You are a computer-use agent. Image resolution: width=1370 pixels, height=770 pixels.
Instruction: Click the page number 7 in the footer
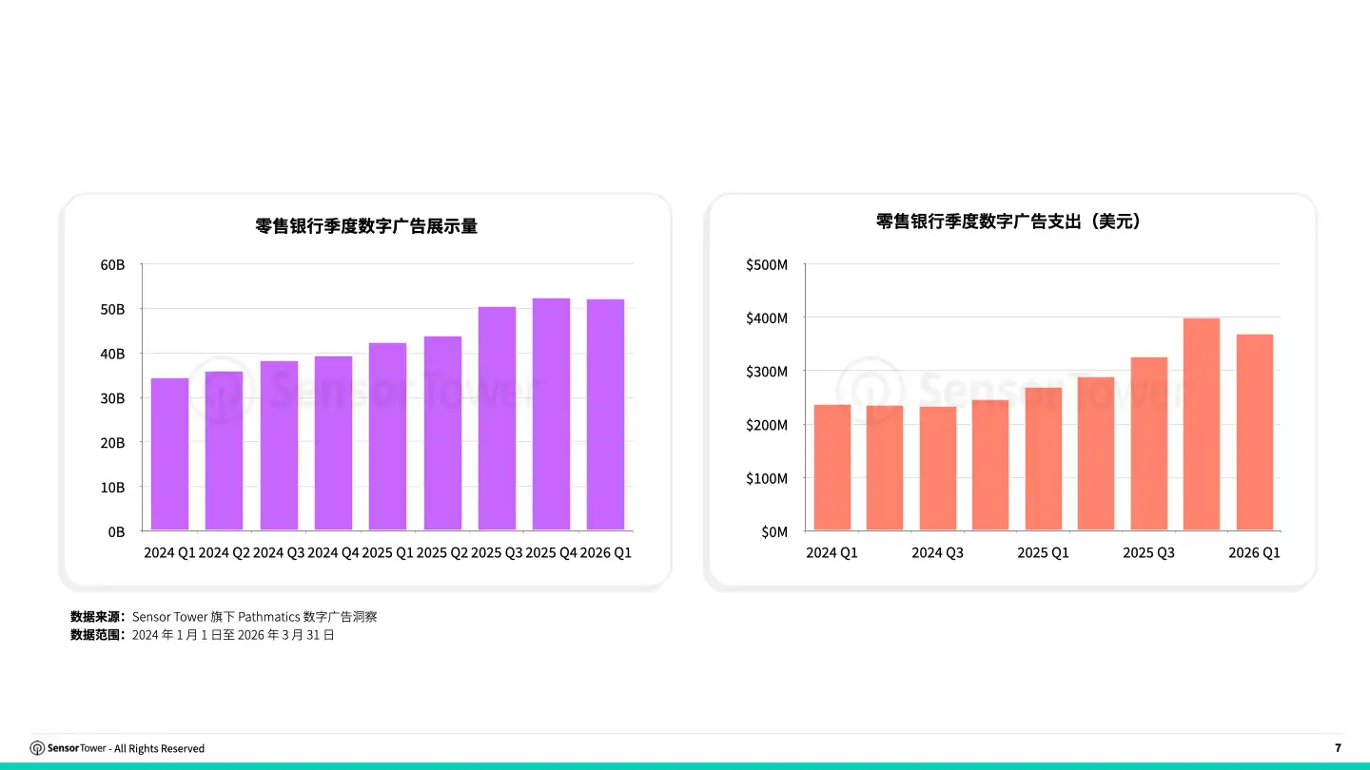(1338, 748)
